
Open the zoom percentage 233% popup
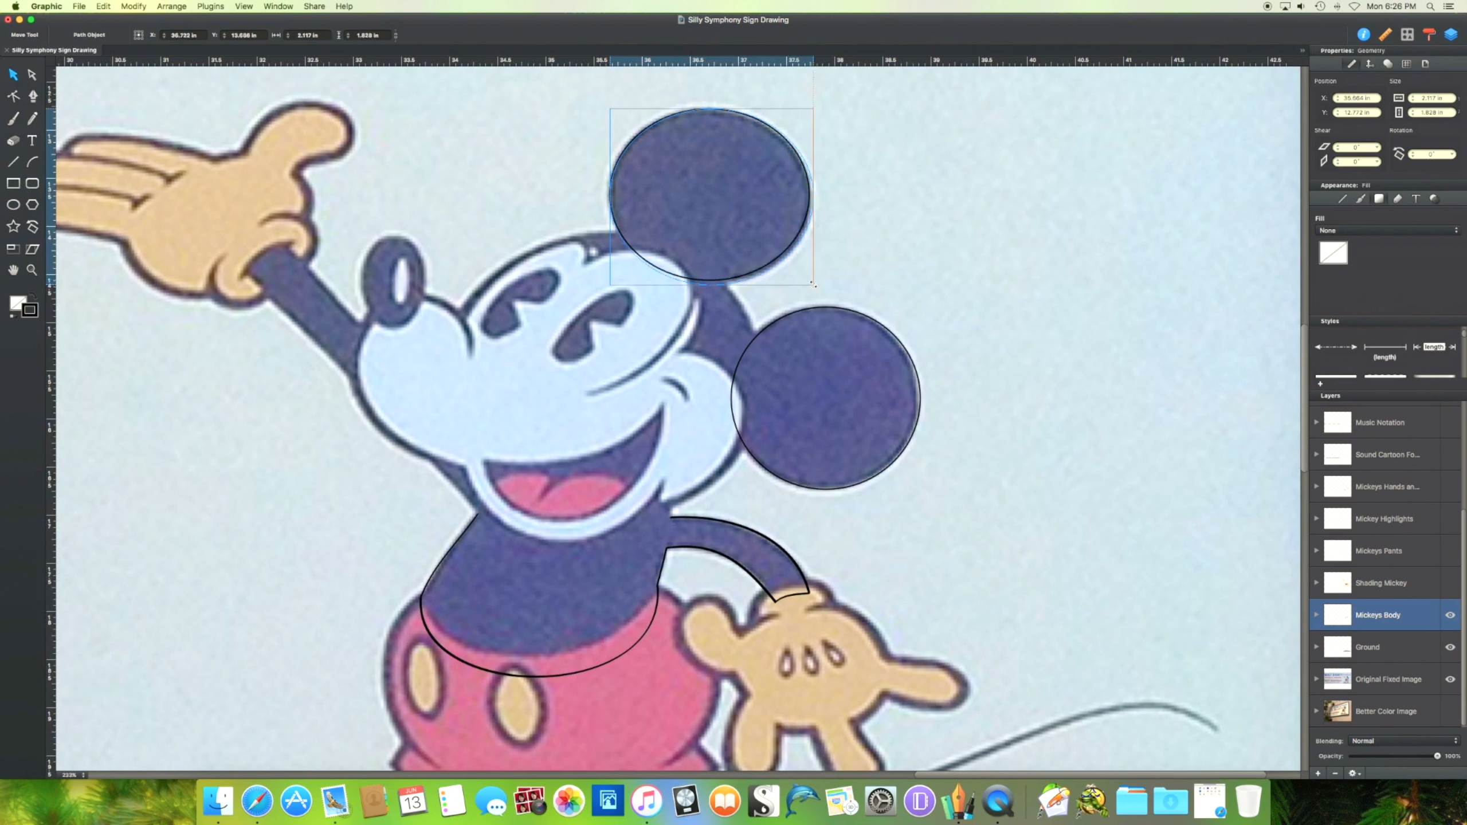(x=73, y=775)
